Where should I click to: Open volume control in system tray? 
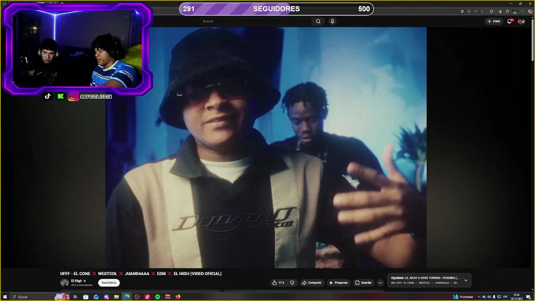click(489, 297)
